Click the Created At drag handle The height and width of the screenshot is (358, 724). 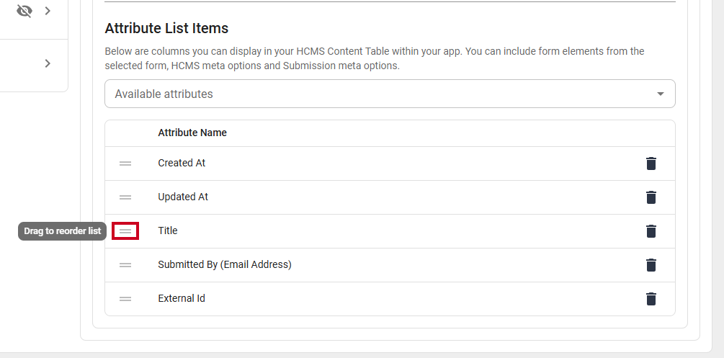[125, 164]
